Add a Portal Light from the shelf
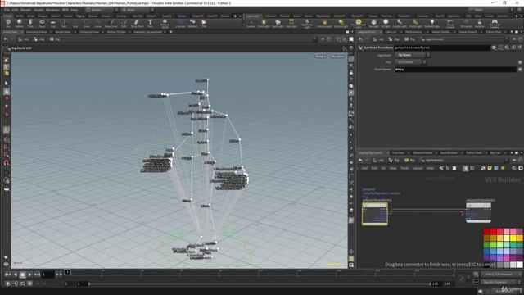Screen dimensions: 524x295 [415, 24]
